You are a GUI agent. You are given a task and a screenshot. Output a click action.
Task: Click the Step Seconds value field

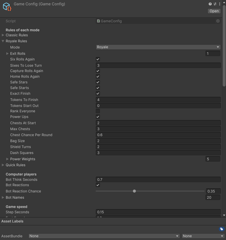[x=158, y=212]
